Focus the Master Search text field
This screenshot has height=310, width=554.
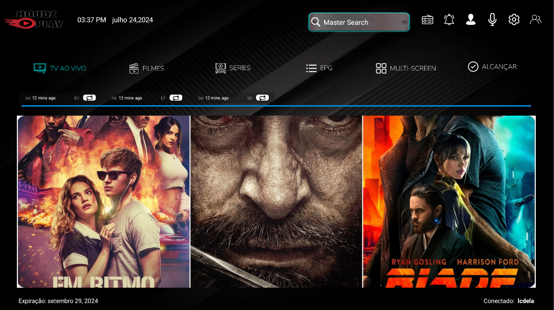pyautogui.click(x=360, y=22)
